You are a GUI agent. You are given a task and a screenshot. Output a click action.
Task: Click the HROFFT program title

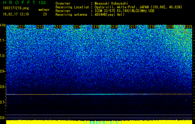(x=19, y=2)
